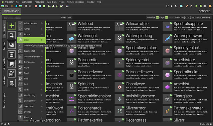The height and width of the screenshot is (126, 213).
Task: Choose Living entity in the element type list
Action: (31, 101)
